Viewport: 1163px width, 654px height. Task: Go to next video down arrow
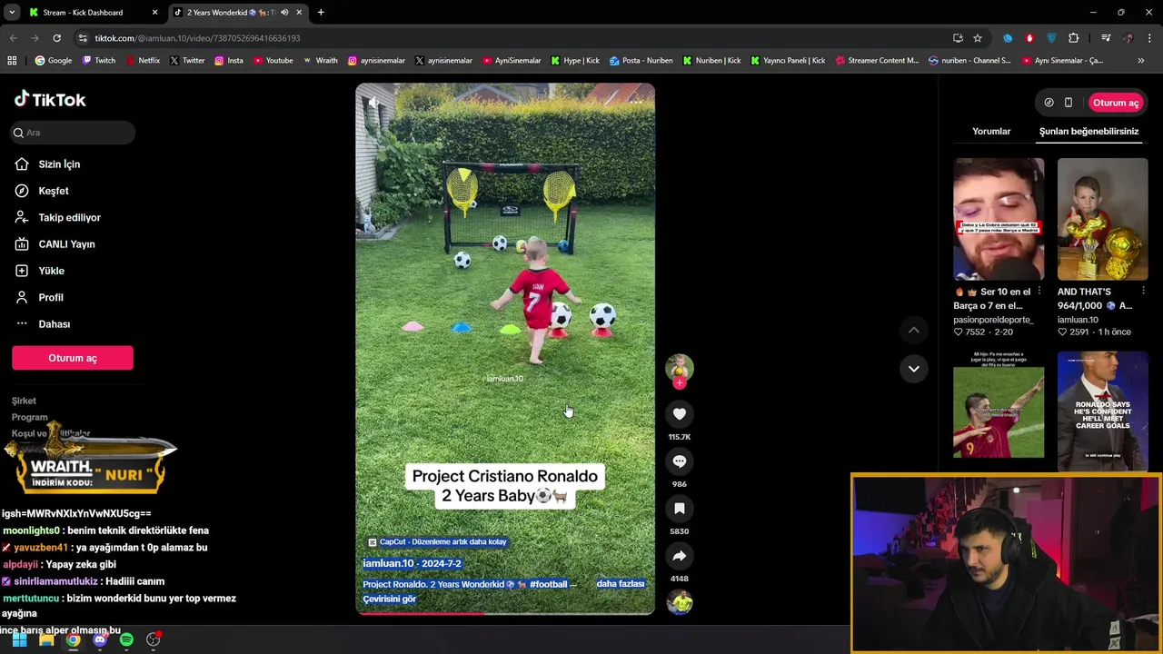[914, 369]
